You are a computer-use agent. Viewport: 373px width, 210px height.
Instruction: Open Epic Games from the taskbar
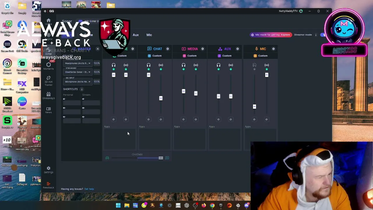point(221,205)
